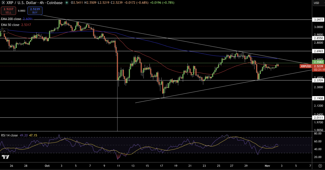Click the Oct date on time axis
325x170 pixels.
pos(47,166)
